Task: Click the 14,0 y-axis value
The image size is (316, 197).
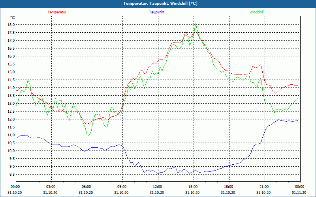Action: [11, 87]
